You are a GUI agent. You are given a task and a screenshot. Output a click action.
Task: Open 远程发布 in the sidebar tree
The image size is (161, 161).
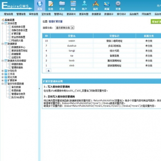tap(16, 57)
